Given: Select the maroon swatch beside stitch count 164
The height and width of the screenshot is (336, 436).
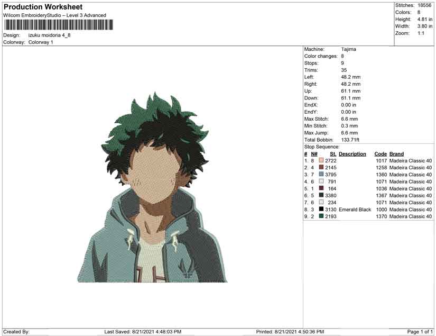Looking at the screenshot, I should 321,188.
